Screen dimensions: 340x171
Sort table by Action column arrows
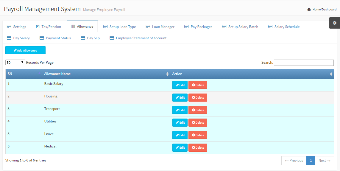coord(331,74)
